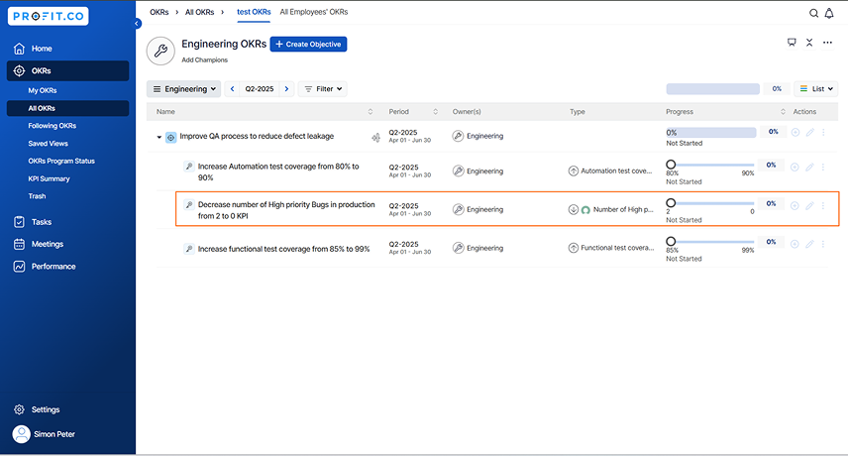
Task: Click slider handle for Automation test coverage progress
Action: 671,165
